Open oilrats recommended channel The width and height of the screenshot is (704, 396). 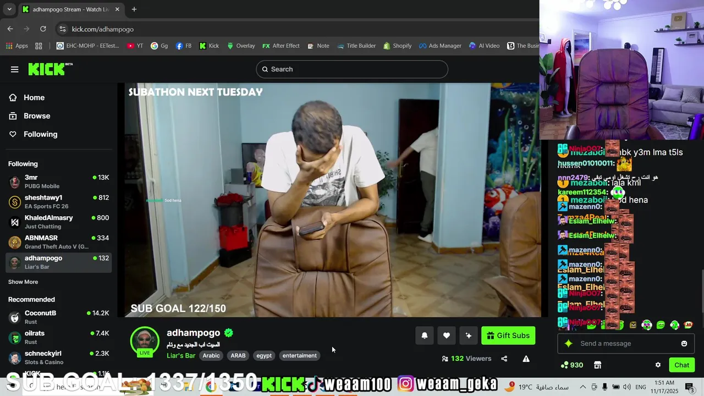point(59,337)
